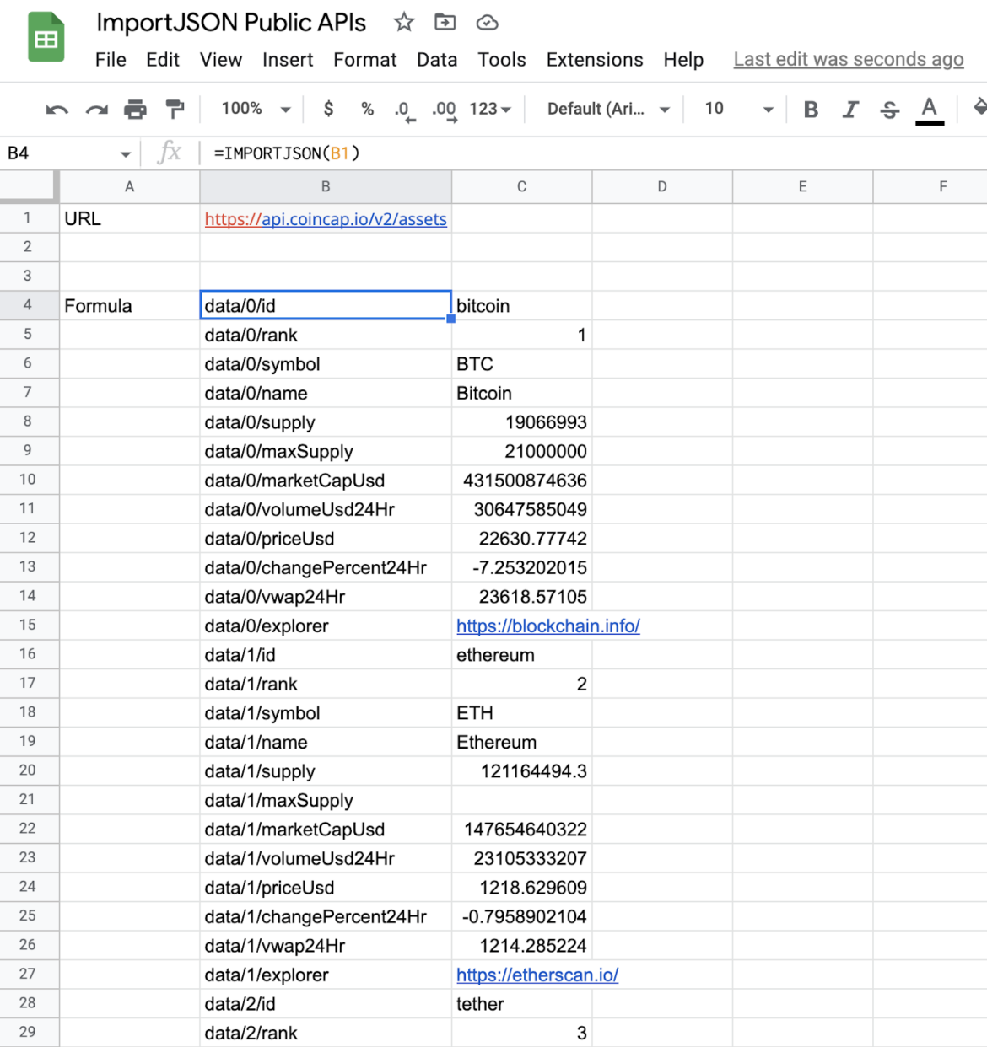Image resolution: width=987 pixels, height=1047 pixels.
Task: Select the Paint format tool
Action: pyautogui.click(x=175, y=109)
